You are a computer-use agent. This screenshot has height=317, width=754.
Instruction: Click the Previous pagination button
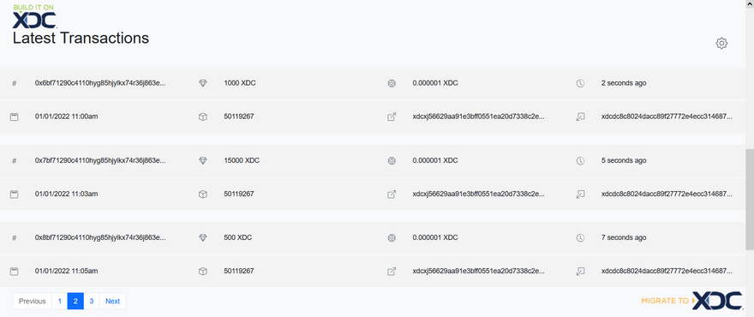pyautogui.click(x=33, y=301)
